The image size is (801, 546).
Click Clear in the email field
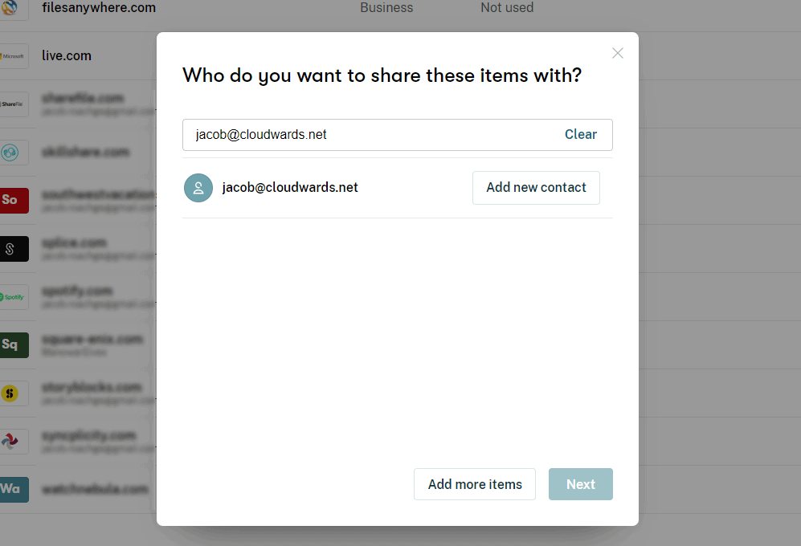point(580,135)
